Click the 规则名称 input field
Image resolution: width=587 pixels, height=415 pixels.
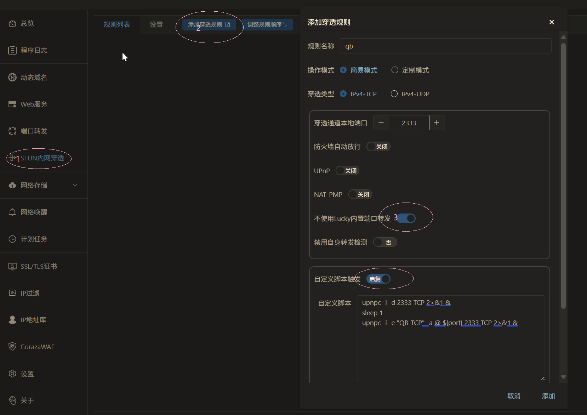[445, 46]
